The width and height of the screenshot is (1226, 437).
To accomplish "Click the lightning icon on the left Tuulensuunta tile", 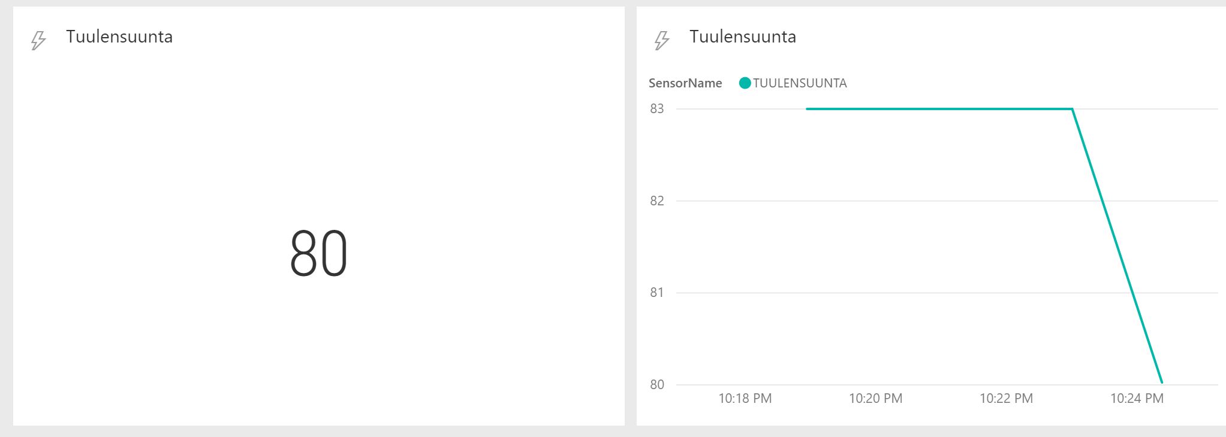I will [38, 40].
